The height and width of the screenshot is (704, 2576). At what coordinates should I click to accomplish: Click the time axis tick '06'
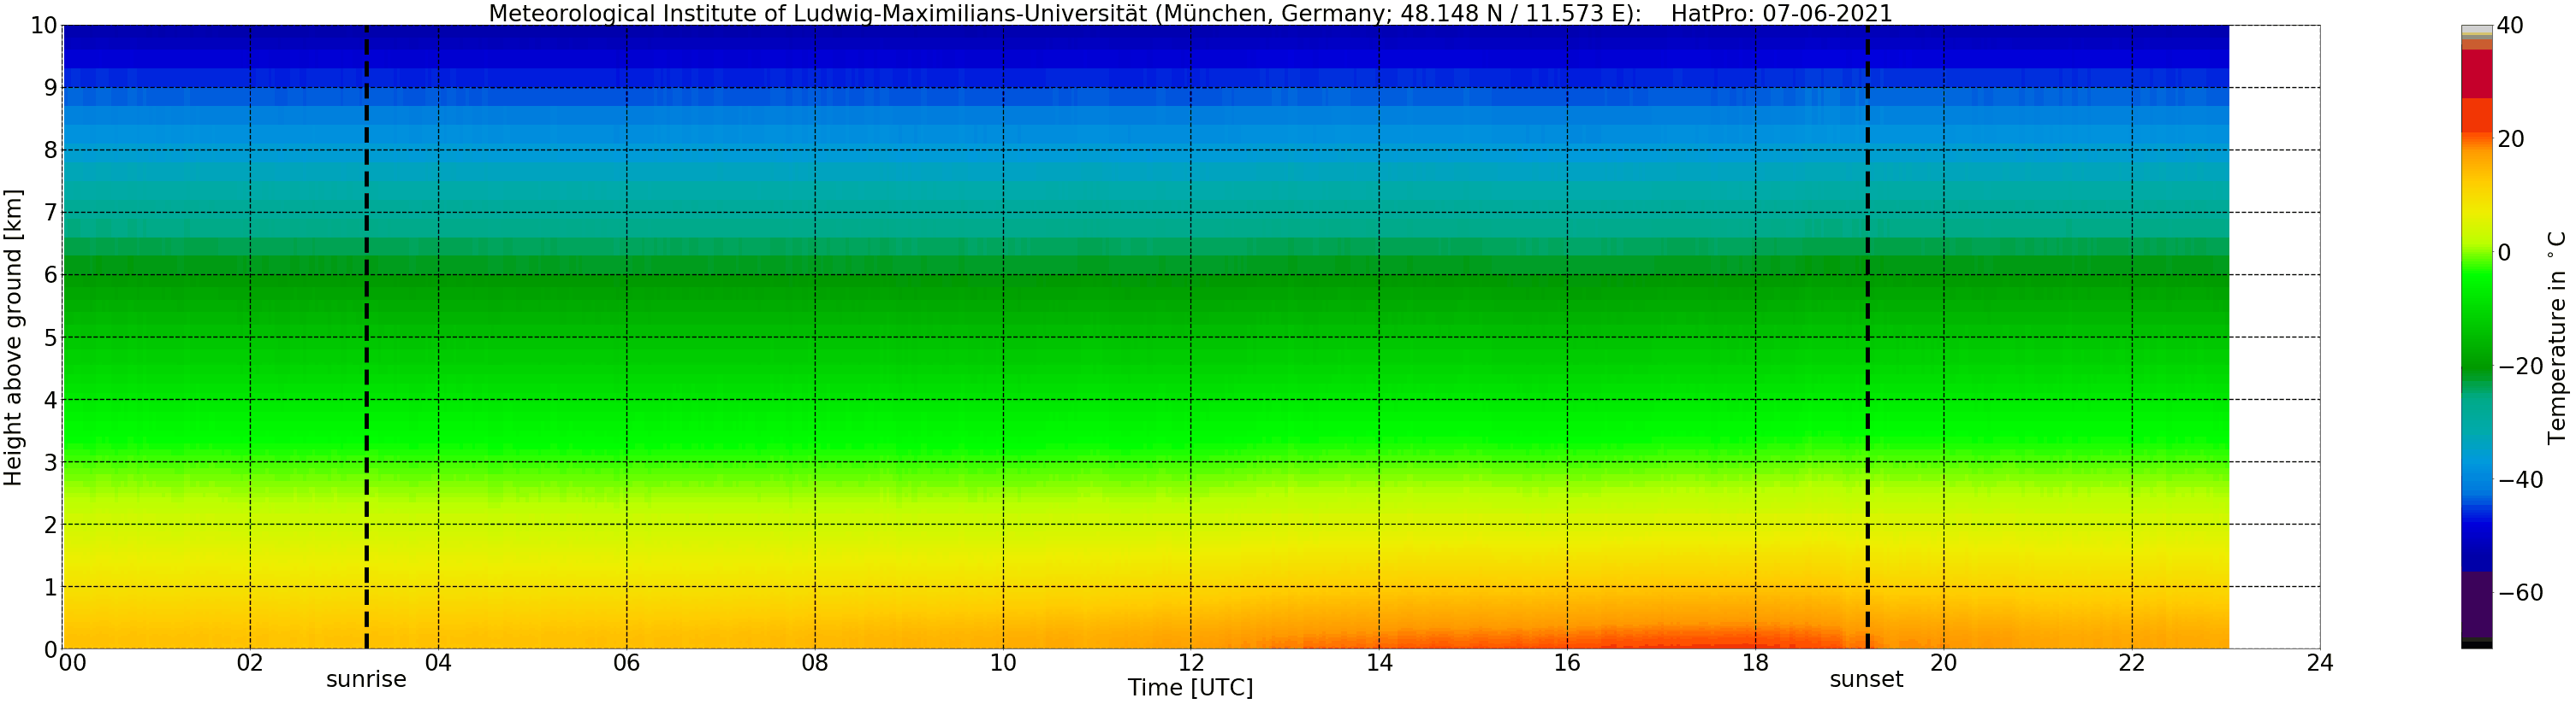pyautogui.click(x=626, y=663)
